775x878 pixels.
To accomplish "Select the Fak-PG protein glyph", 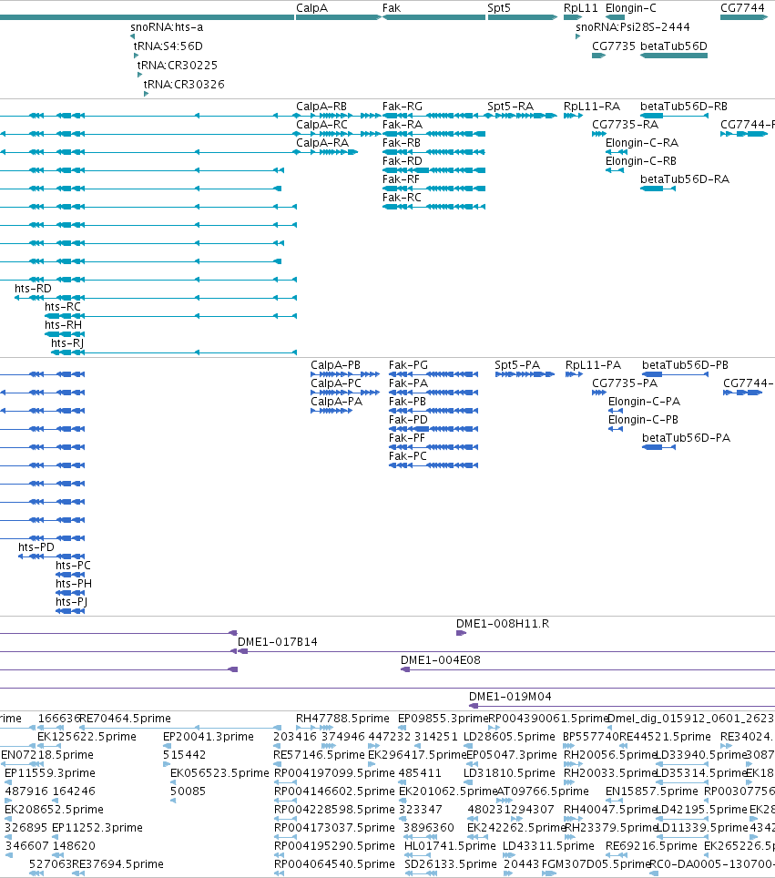I will click(x=433, y=374).
